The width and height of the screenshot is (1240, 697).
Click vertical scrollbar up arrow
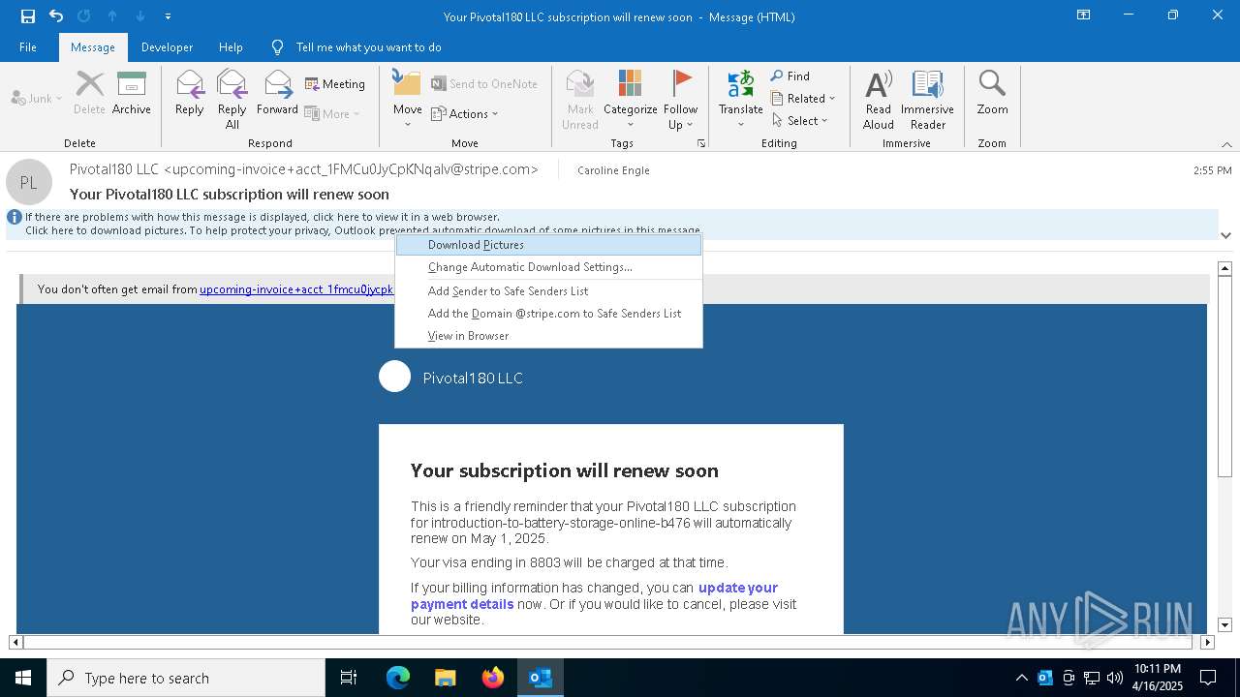click(x=1224, y=268)
